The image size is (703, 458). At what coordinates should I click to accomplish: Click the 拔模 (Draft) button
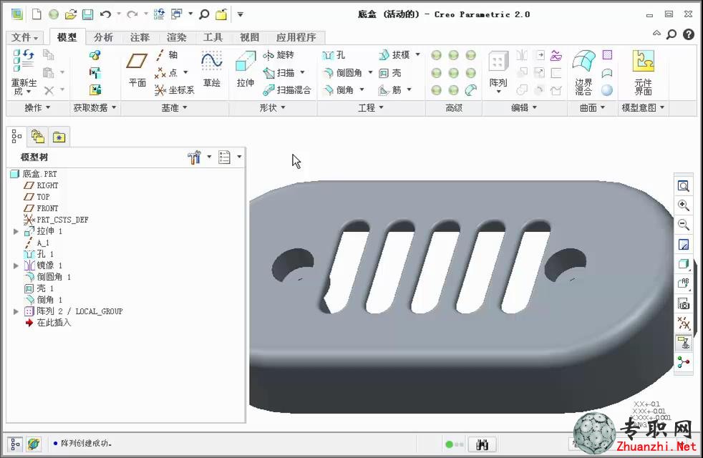(394, 55)
